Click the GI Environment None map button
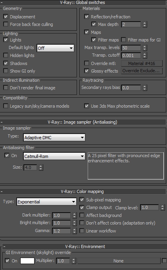The image size is (167, 270). [119, 261]
